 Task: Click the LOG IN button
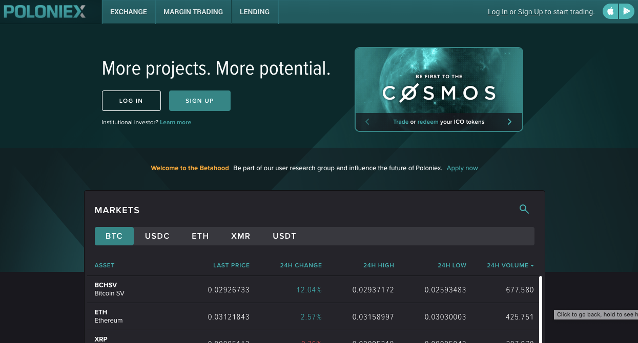pyautogui.click(x=131, y=101)
